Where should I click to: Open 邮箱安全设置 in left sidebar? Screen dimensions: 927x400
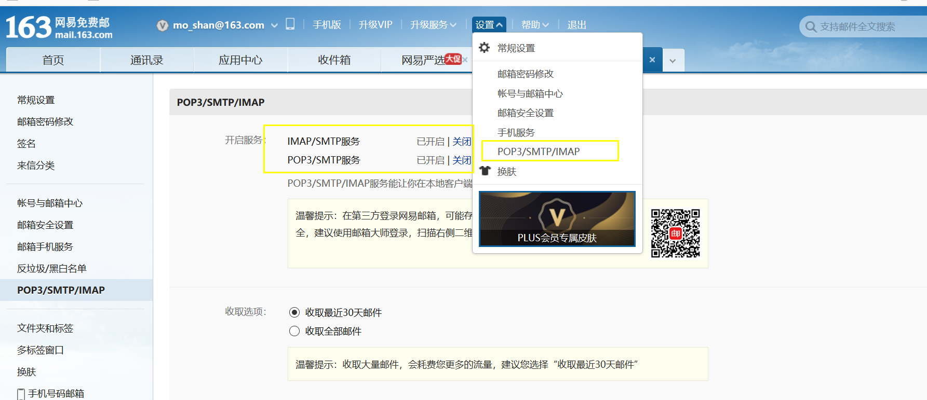click(x=45, y=225)
